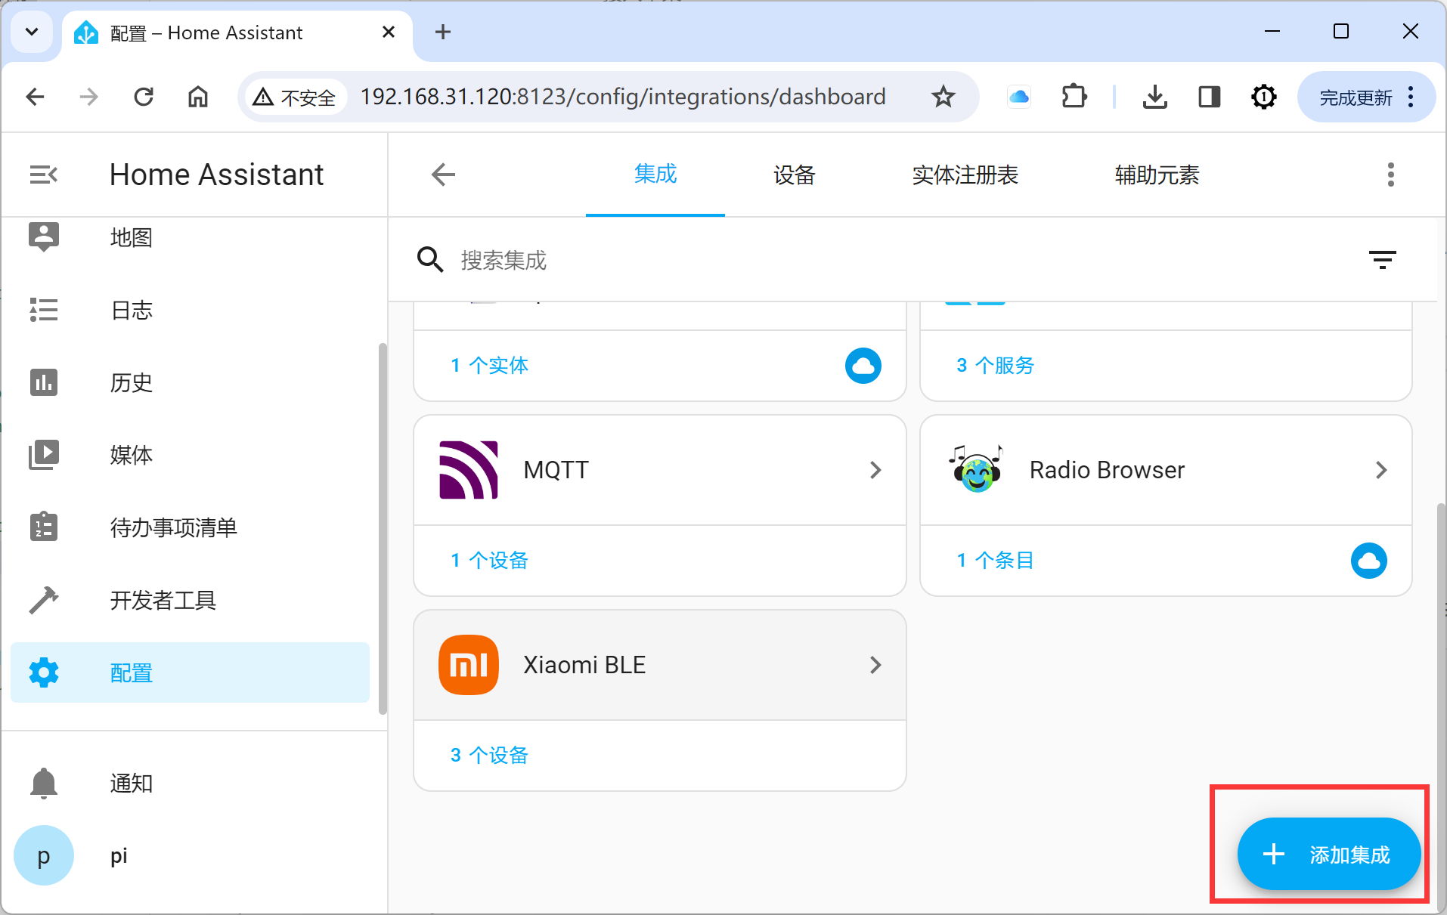Screen dimensions: 1447x915
Task: Click the browser performance gear icon
Action: [x=1264, y=97]
